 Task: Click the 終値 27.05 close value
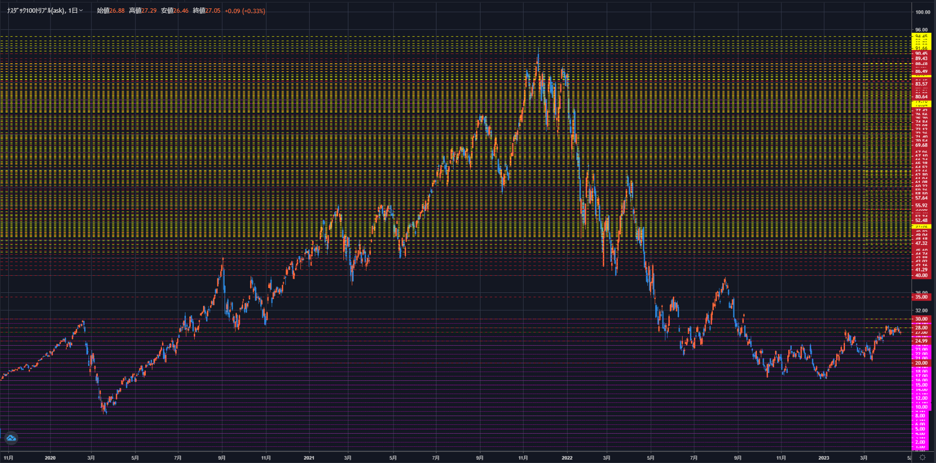tap(206, 11)
